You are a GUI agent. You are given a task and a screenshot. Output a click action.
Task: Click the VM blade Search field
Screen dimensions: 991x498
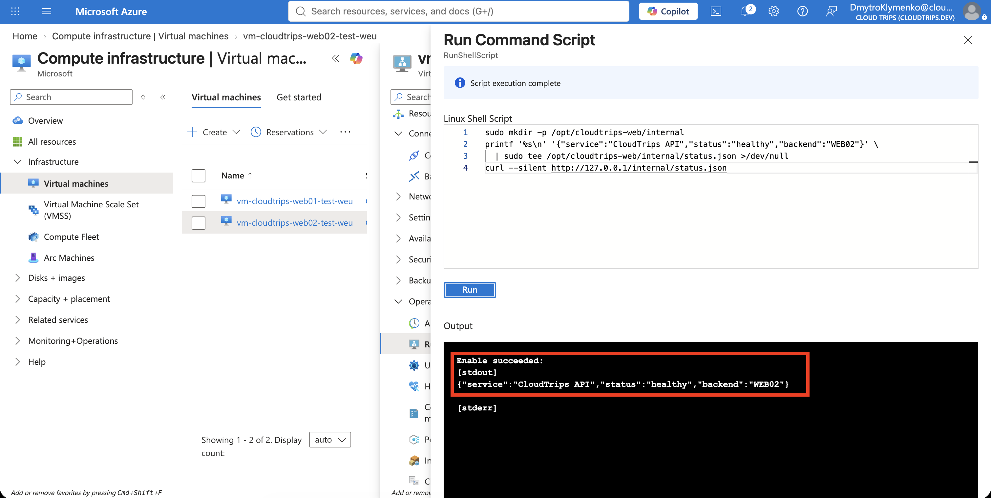click(x=411, y=97)
